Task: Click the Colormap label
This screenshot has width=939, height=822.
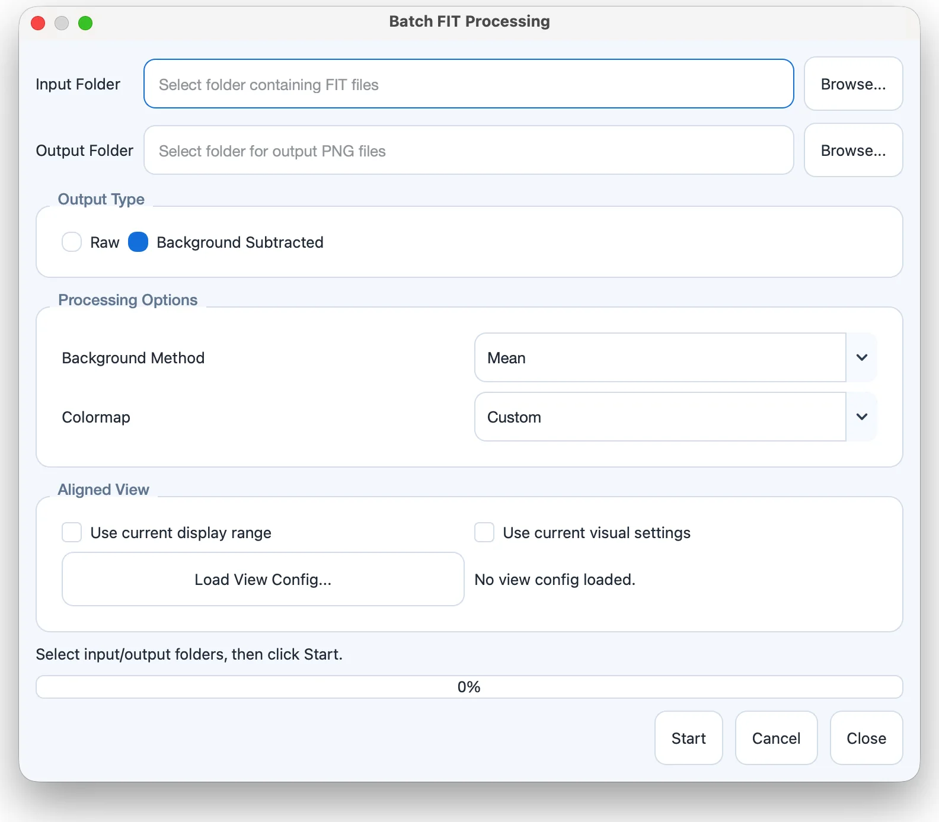Action: point(96,417)
